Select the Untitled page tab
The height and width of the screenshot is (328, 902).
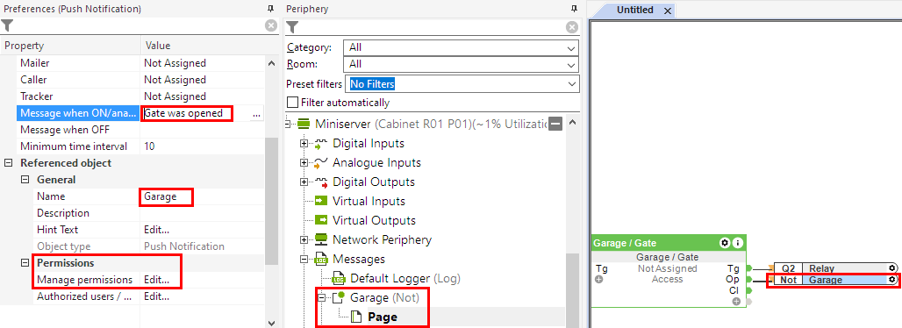[x=635, y=11]
